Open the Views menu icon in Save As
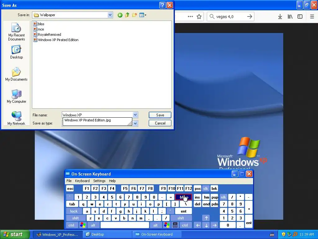The height and width of the screenshot is (239, 318). pyautogui.click(x=143, y=15)
